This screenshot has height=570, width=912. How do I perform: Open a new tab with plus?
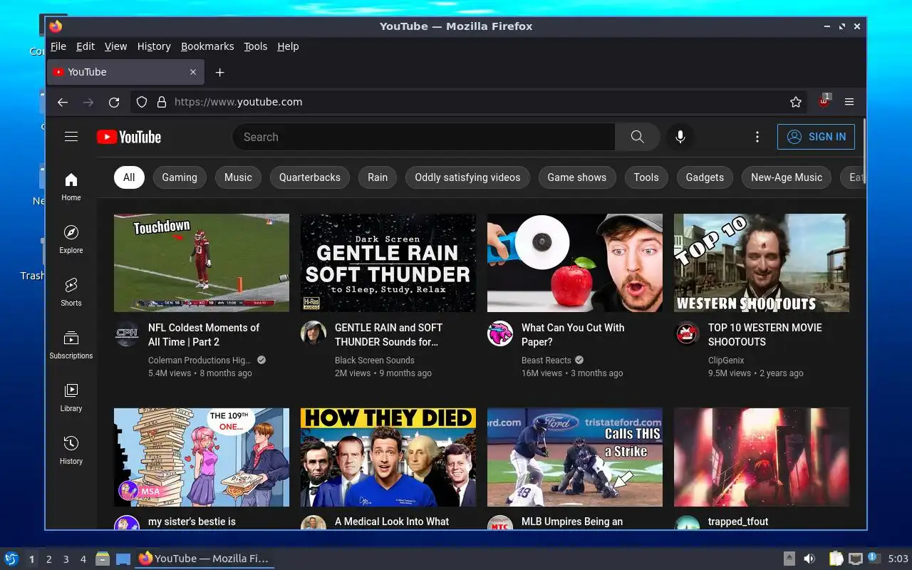click(x=220, y=72)
